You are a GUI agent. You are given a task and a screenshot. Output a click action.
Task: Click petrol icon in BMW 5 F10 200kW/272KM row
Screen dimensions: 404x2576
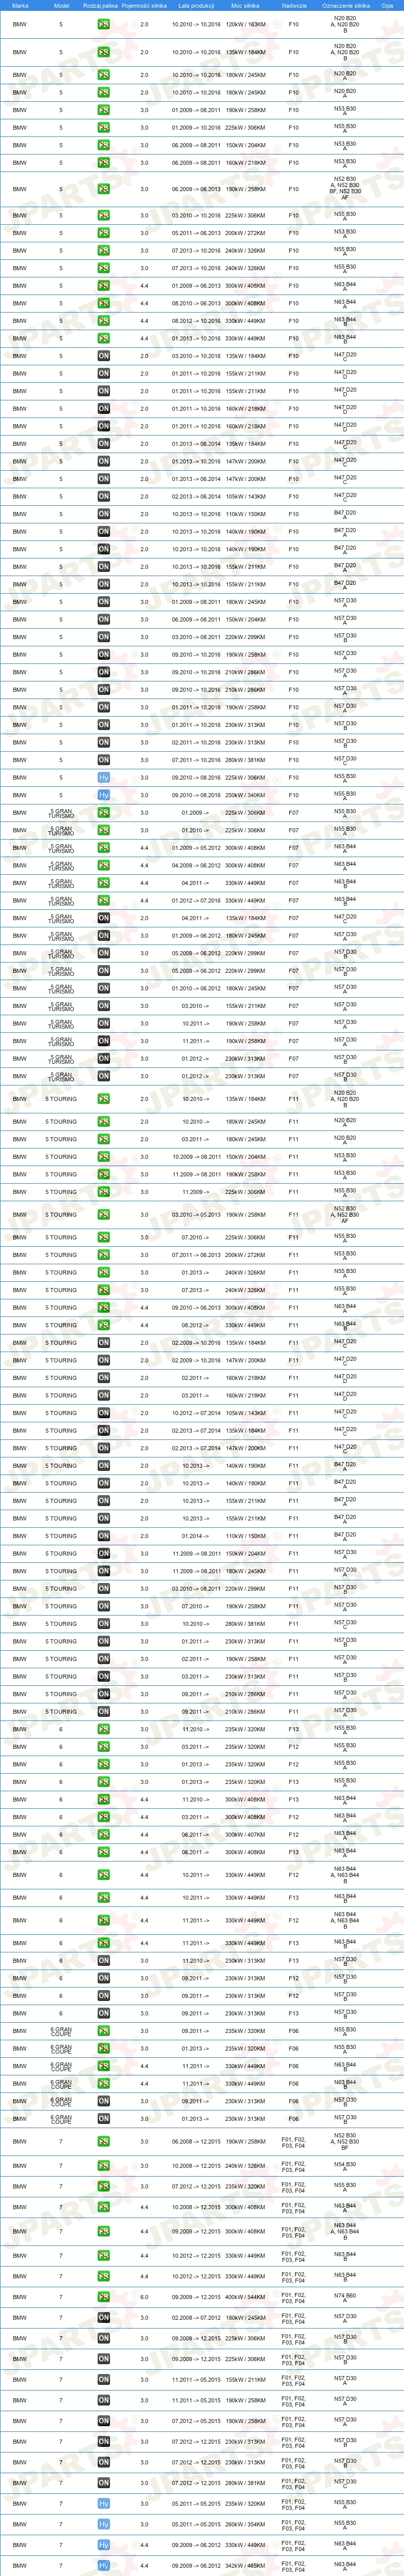click(x=103, y=233)
